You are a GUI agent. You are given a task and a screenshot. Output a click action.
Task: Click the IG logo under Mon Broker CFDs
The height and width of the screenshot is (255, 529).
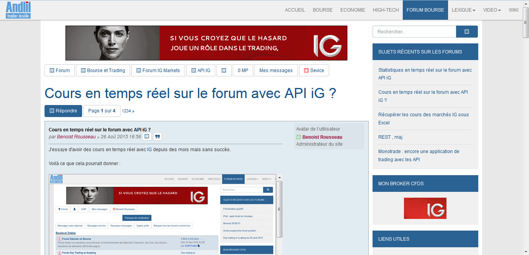coord(425,208)
